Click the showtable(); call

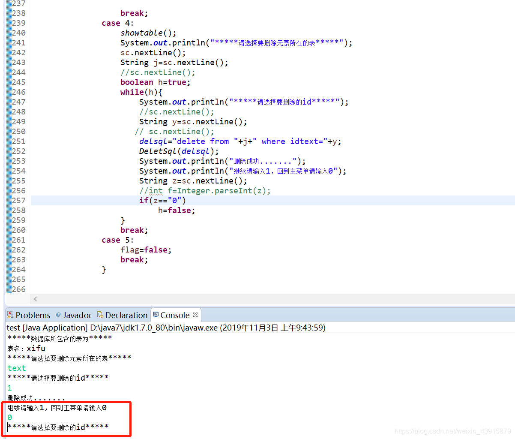(x=148, y=33)
